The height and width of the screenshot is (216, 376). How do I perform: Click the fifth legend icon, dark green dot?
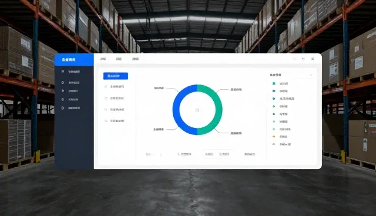(274, 114)
